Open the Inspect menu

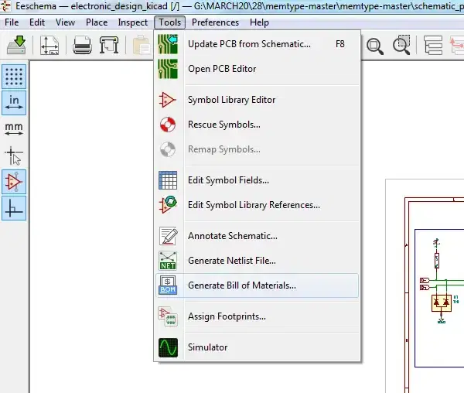point(132,22)
